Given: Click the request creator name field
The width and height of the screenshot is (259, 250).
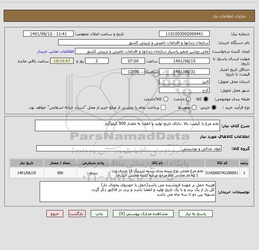Looking at the screenshot, I should click(142, 51).
